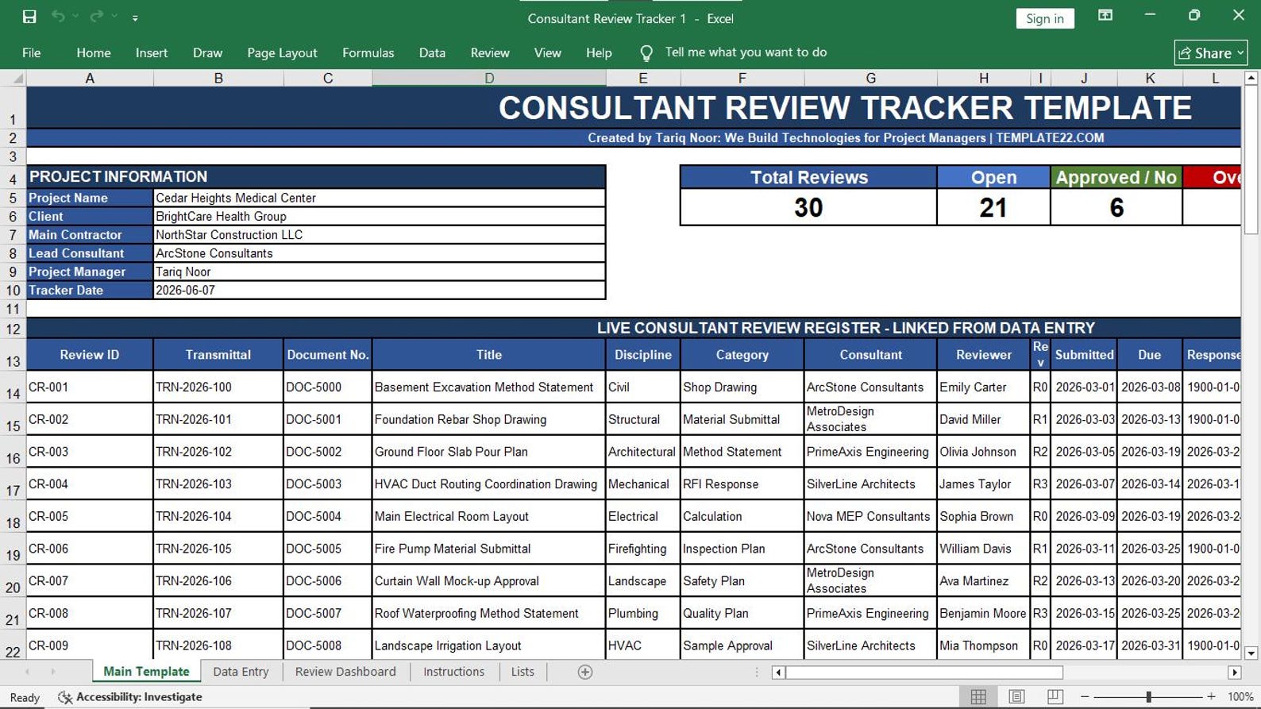Click the New Sheet plus icon
This screenshot has width=1261, height=709.
coord(585,672)
